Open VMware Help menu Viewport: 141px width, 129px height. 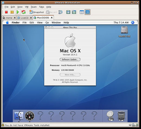pos(49,7)
